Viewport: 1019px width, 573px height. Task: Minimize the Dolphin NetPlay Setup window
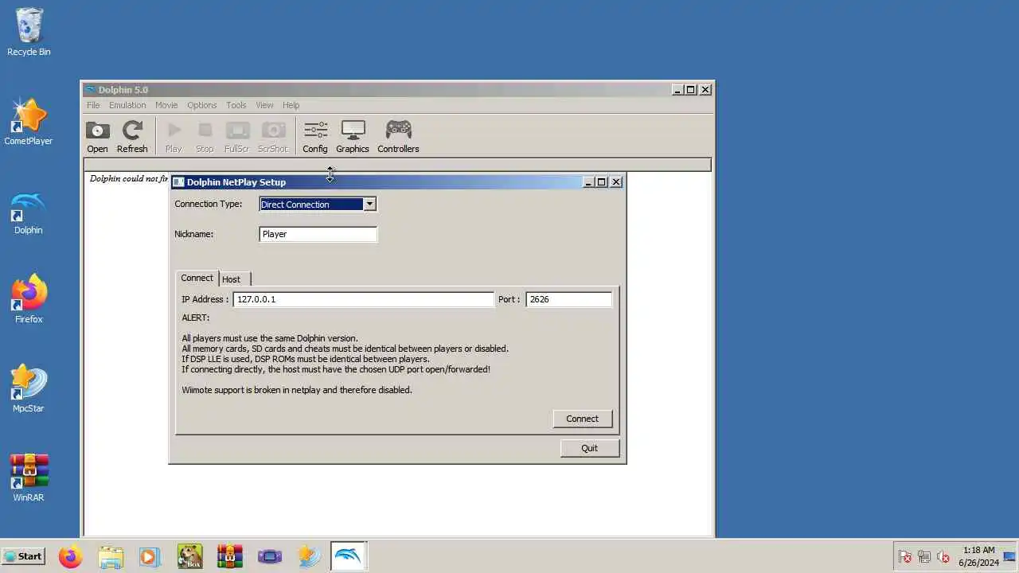(x=589, y=182)
